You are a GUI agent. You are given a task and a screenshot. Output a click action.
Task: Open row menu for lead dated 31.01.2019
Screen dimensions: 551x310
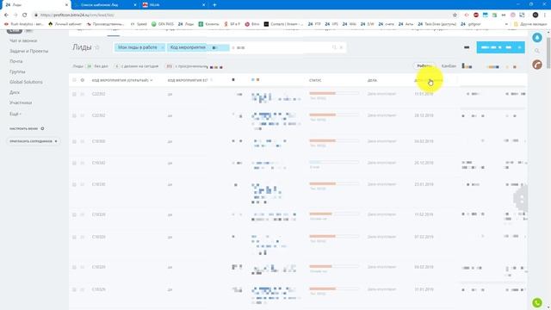pyautogui.click(x=83, y=290)
